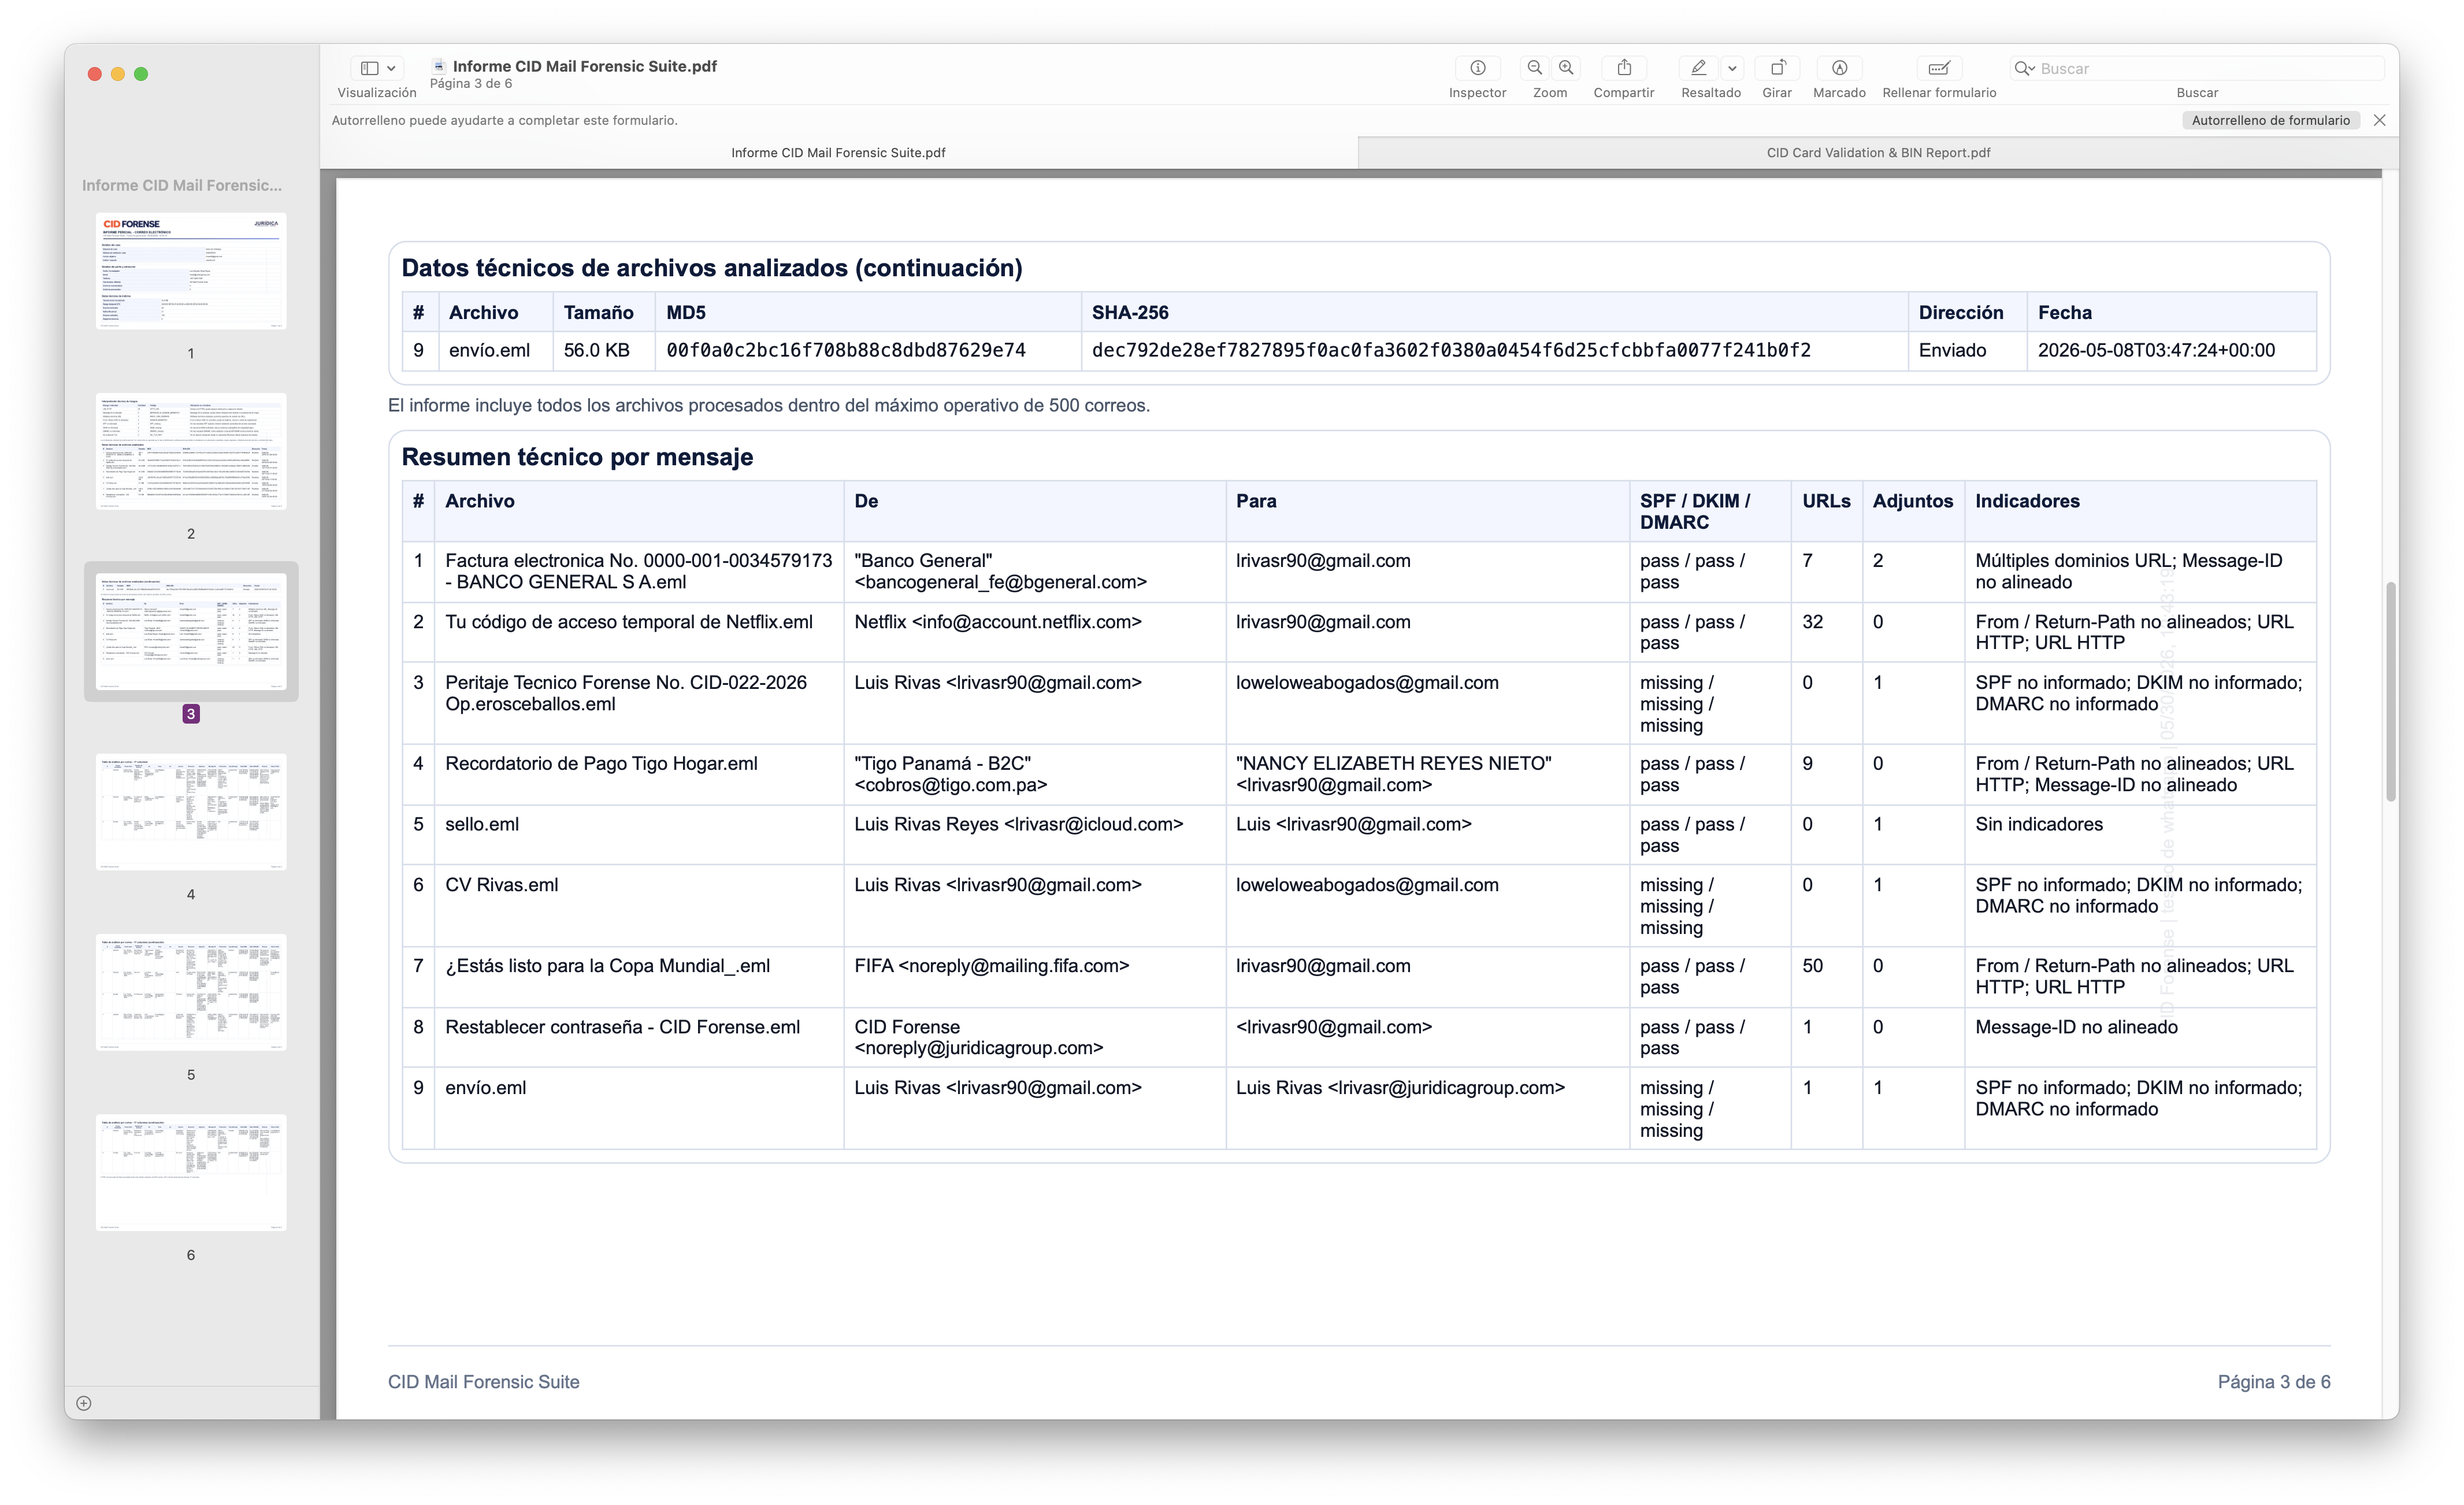This screenshot has width=2464, height=1505.
Task: Click the MD5 hash 00f0a0c2bc16f708b88c8dbd87629e74
Action: [x=846, y=350]
